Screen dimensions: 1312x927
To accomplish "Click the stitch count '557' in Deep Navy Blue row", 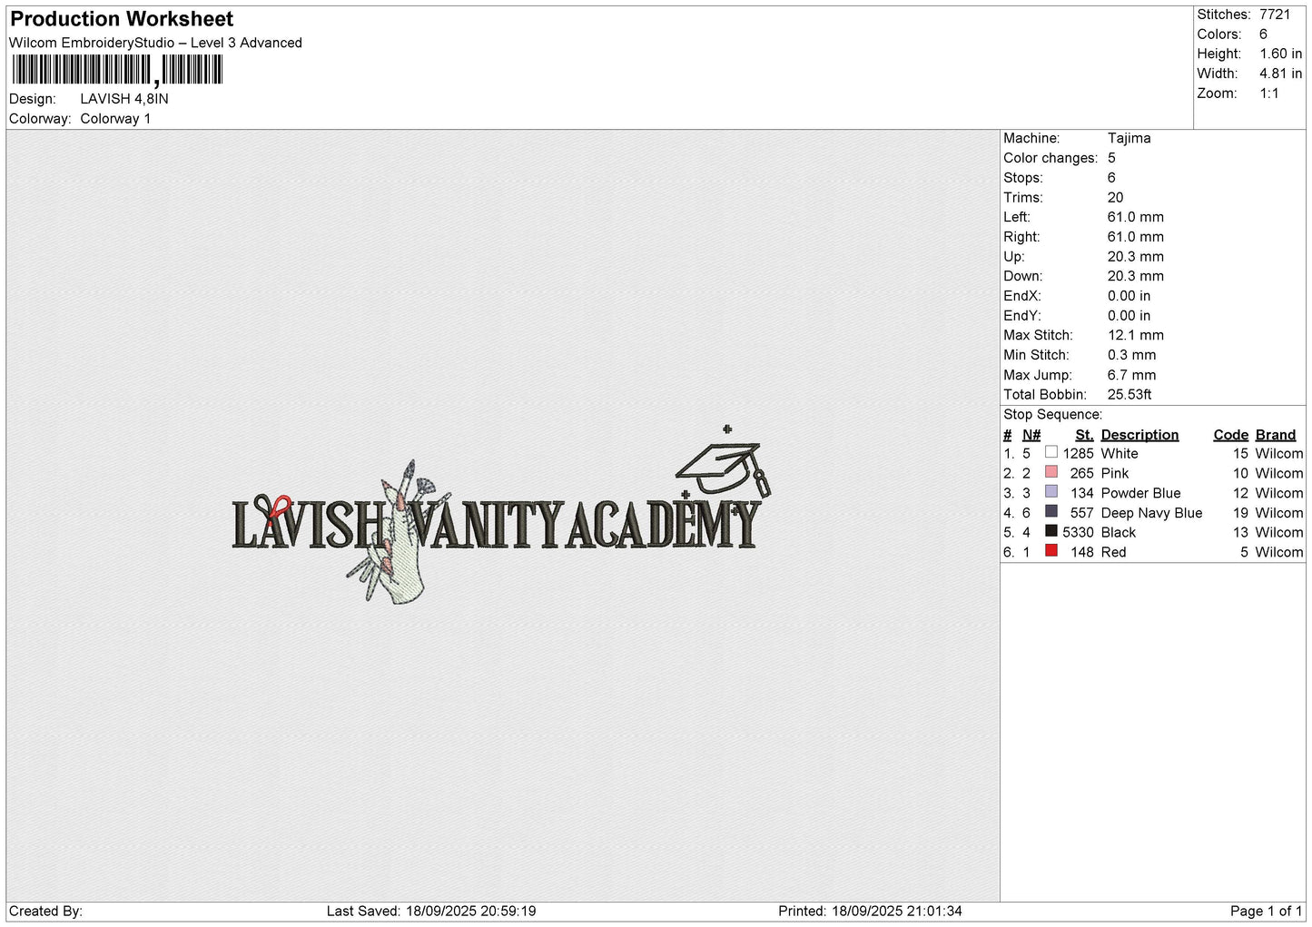I will click(1081, 514).
